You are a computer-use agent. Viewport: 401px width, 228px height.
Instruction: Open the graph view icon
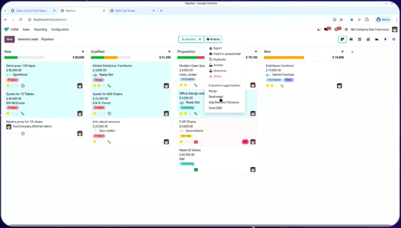376,40
